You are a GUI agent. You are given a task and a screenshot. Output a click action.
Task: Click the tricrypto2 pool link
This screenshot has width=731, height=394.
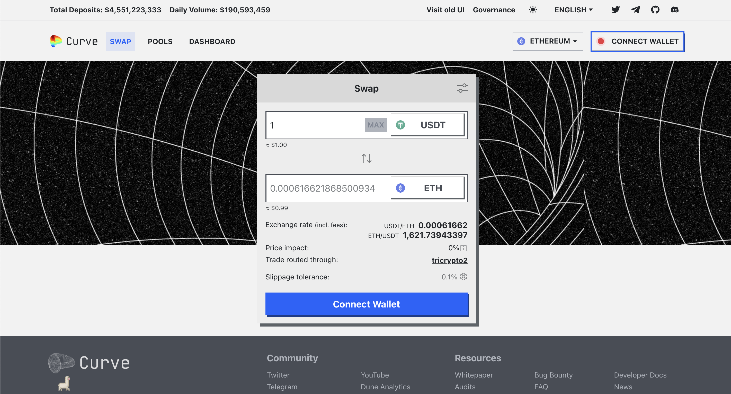tap(449, 260)
